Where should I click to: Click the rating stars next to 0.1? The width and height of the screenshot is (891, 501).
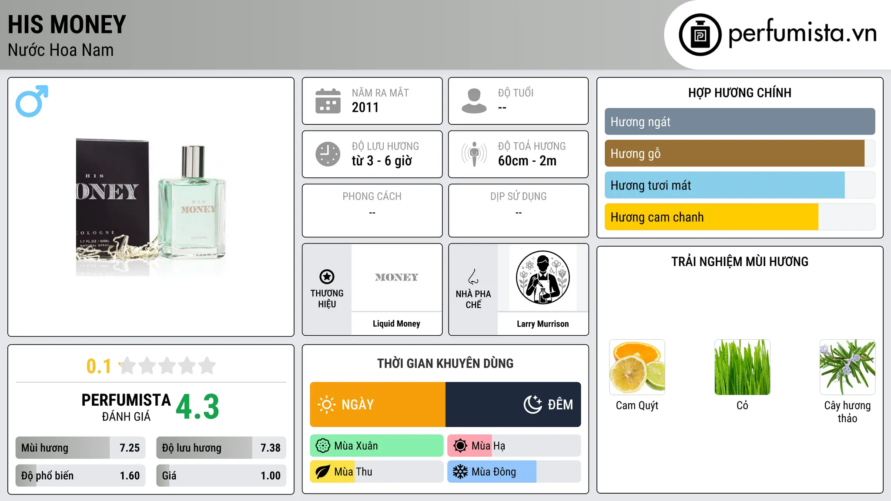click(167, 366)
